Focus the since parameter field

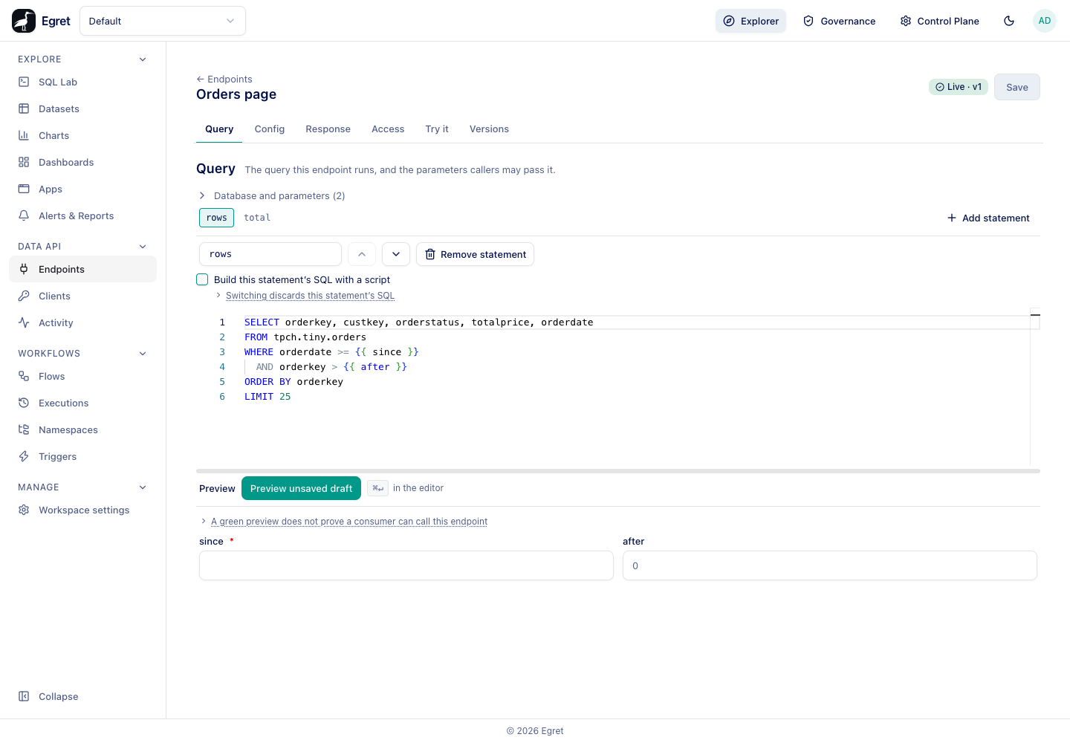tap(406, 565)
